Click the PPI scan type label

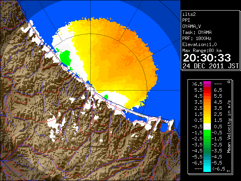click(186, 20)
